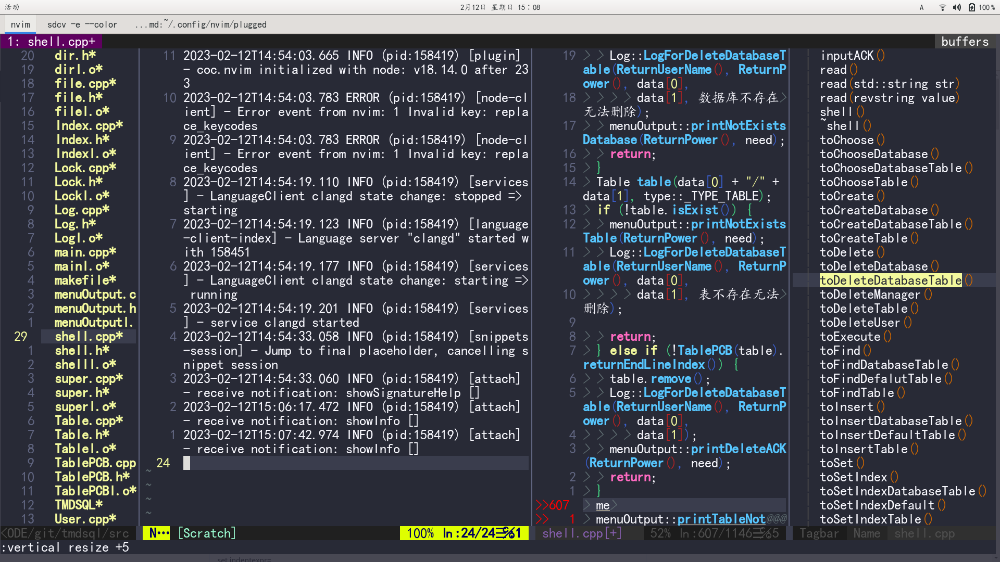Switch to the nvim terminal tab
The width and height of the screenshot is (1000, 562).
point(20,24)
